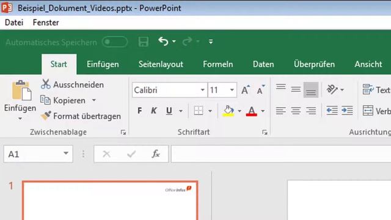Click the save diskette icon
Screen dimensions: 391x220
[144, 42]
